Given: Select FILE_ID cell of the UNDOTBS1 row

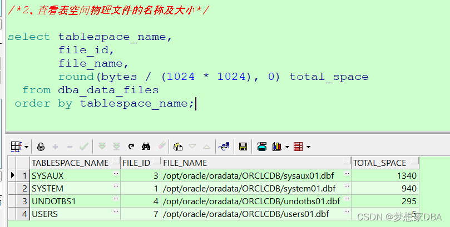Looking at the screenshot, I should tap(141, 201).
